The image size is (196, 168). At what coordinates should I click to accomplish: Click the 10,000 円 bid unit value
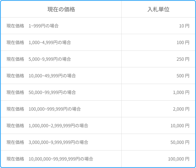point(180,126)
